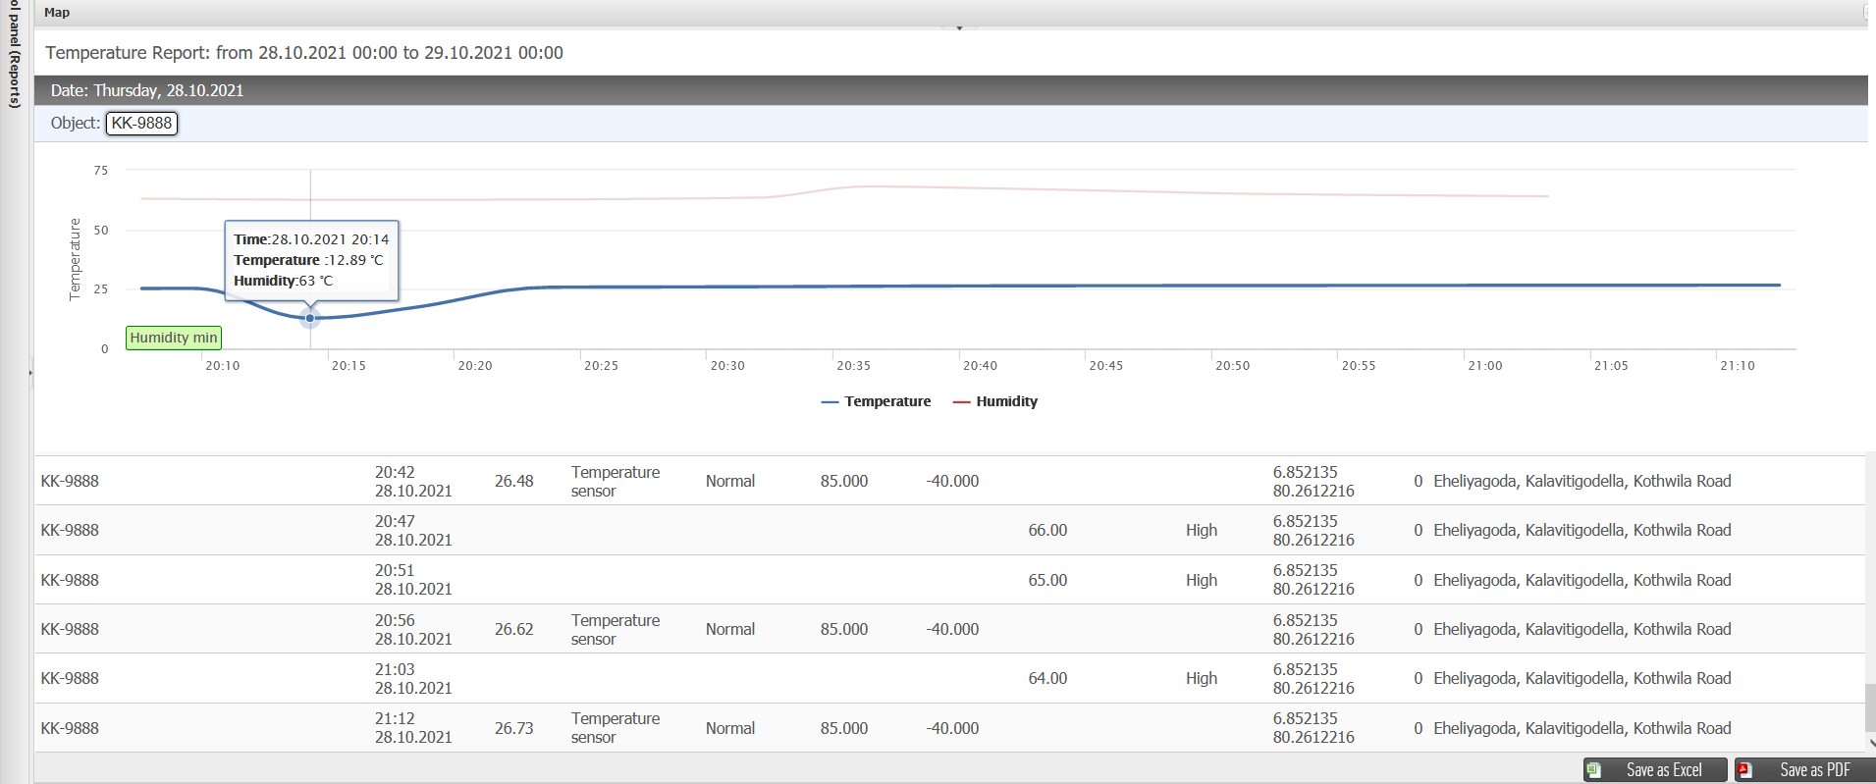Screen dimensions: 1876x784
Task: Toggle the Temperature series in chart legend
Action: click(876, 401)
